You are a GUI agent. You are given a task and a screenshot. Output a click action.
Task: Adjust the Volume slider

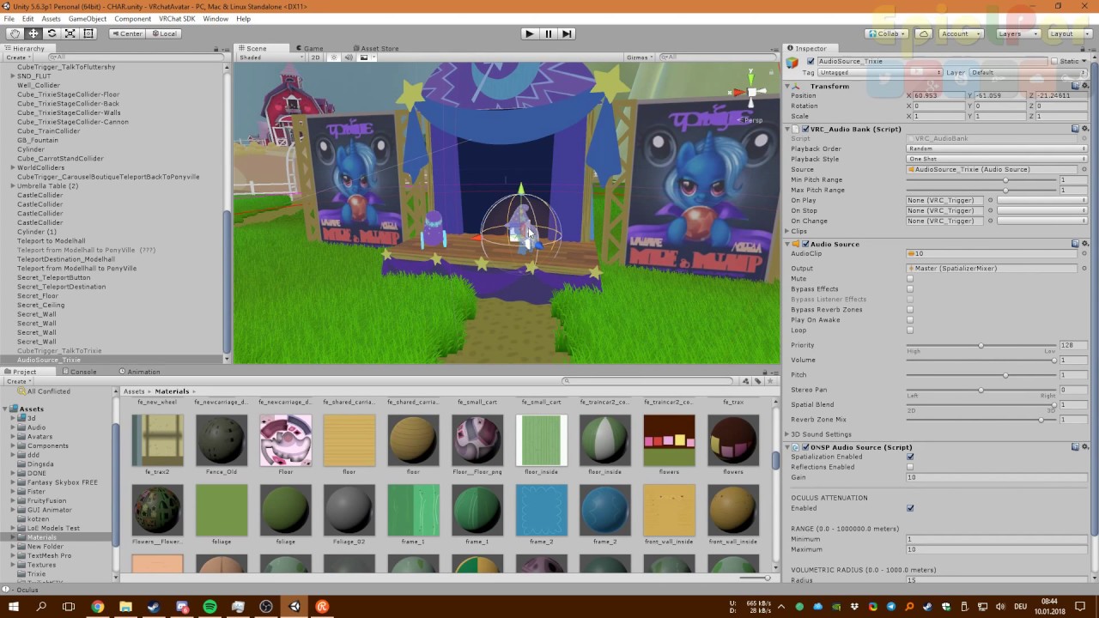[x=981, y=360]
